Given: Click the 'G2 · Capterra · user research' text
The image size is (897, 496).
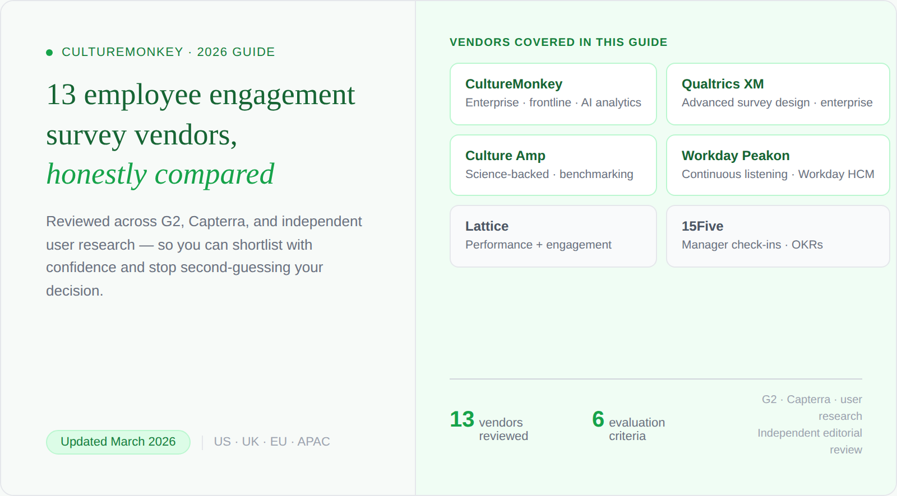Looking at the screenshot, I should (812, 408).
